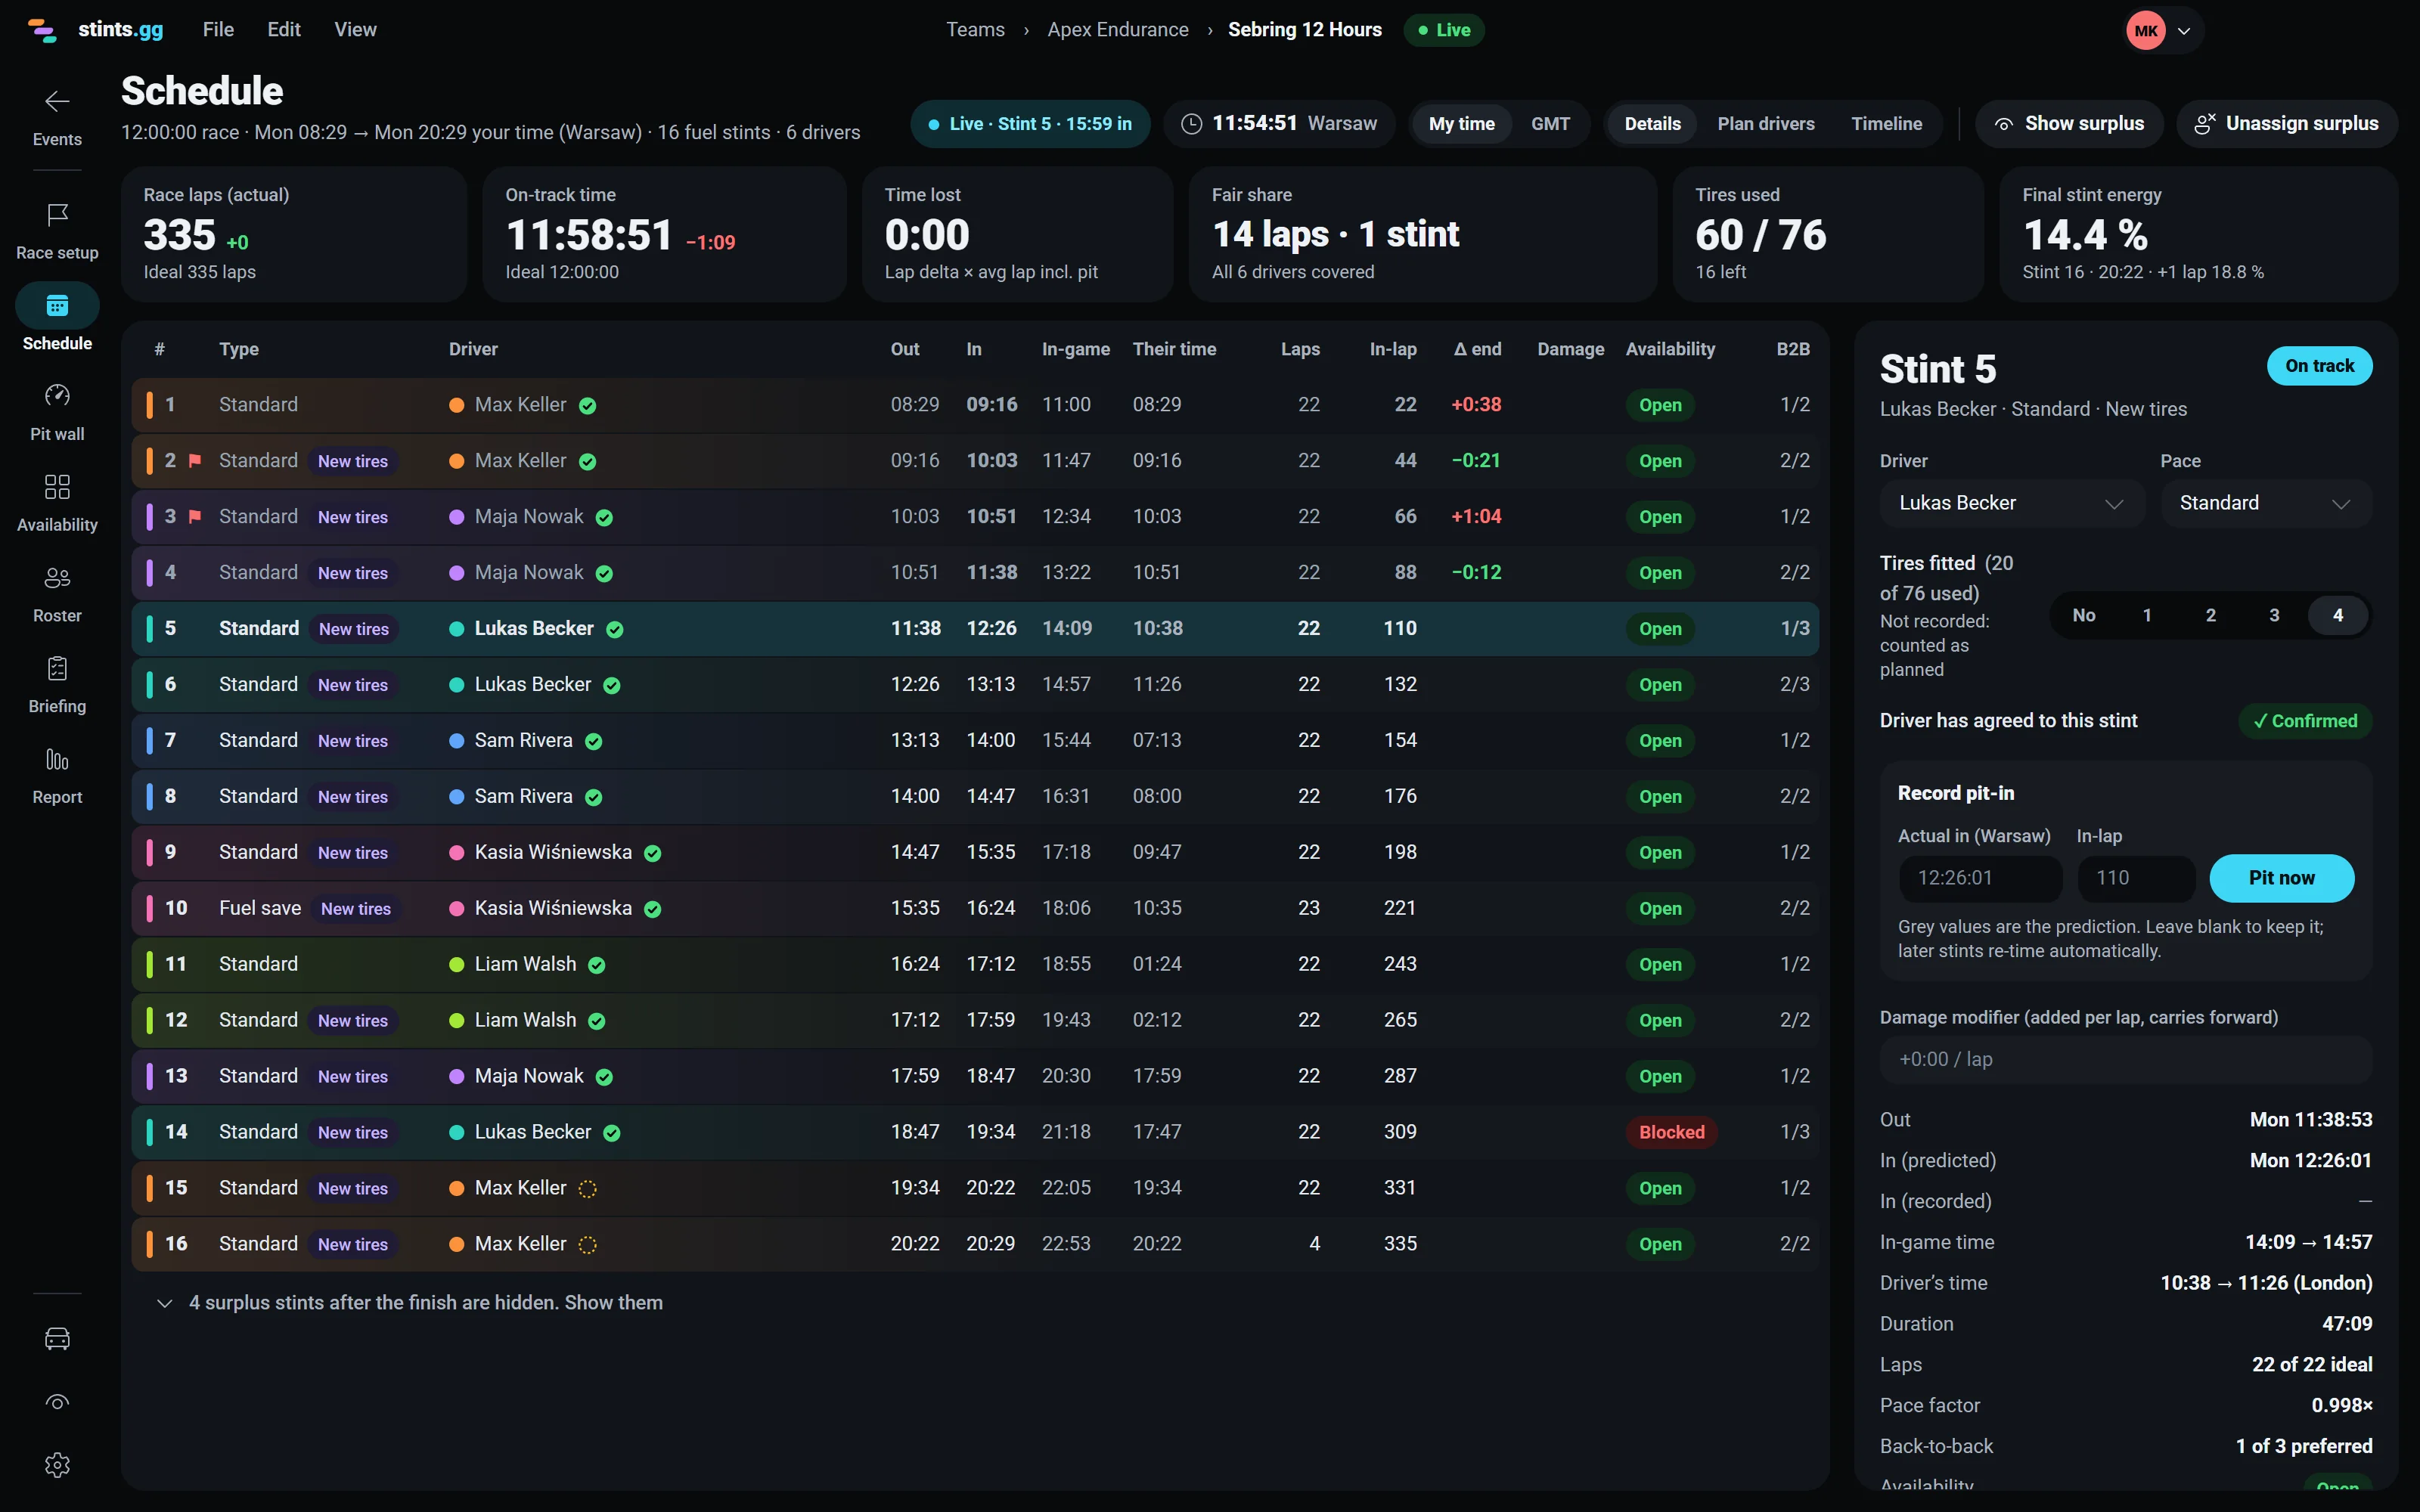Screen dimensions: 2420x1512
Task: Set tires fitted to 2
Action: (x=2210, y=615)
